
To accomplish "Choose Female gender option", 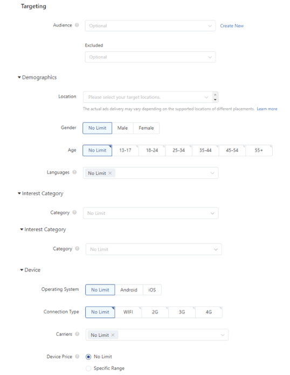I will click(146, 128).
